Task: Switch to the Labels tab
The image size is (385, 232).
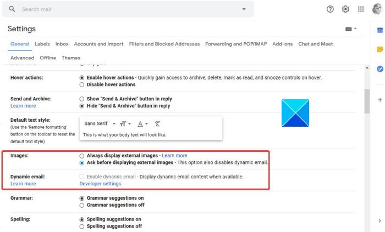Action: (x=42, y=44)
